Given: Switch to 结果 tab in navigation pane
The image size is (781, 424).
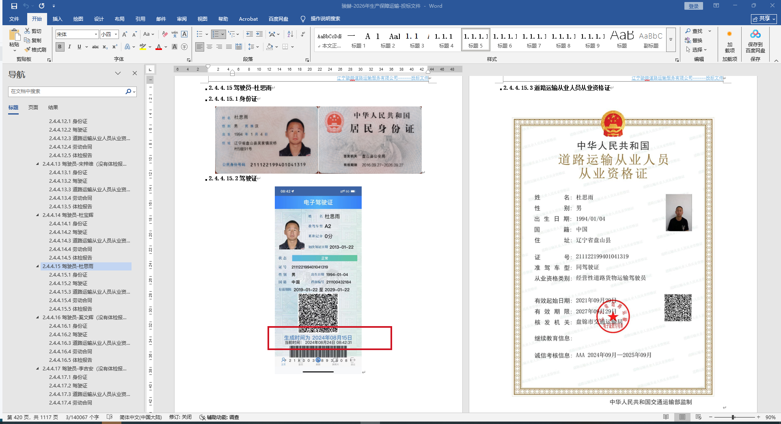Looking at the screenshot, I should click(x=53, y=107).
